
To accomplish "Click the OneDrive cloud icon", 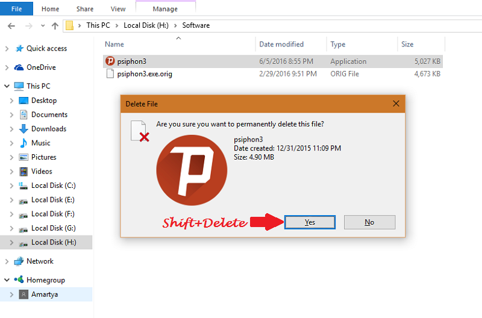I will click(x=19, y=67).
